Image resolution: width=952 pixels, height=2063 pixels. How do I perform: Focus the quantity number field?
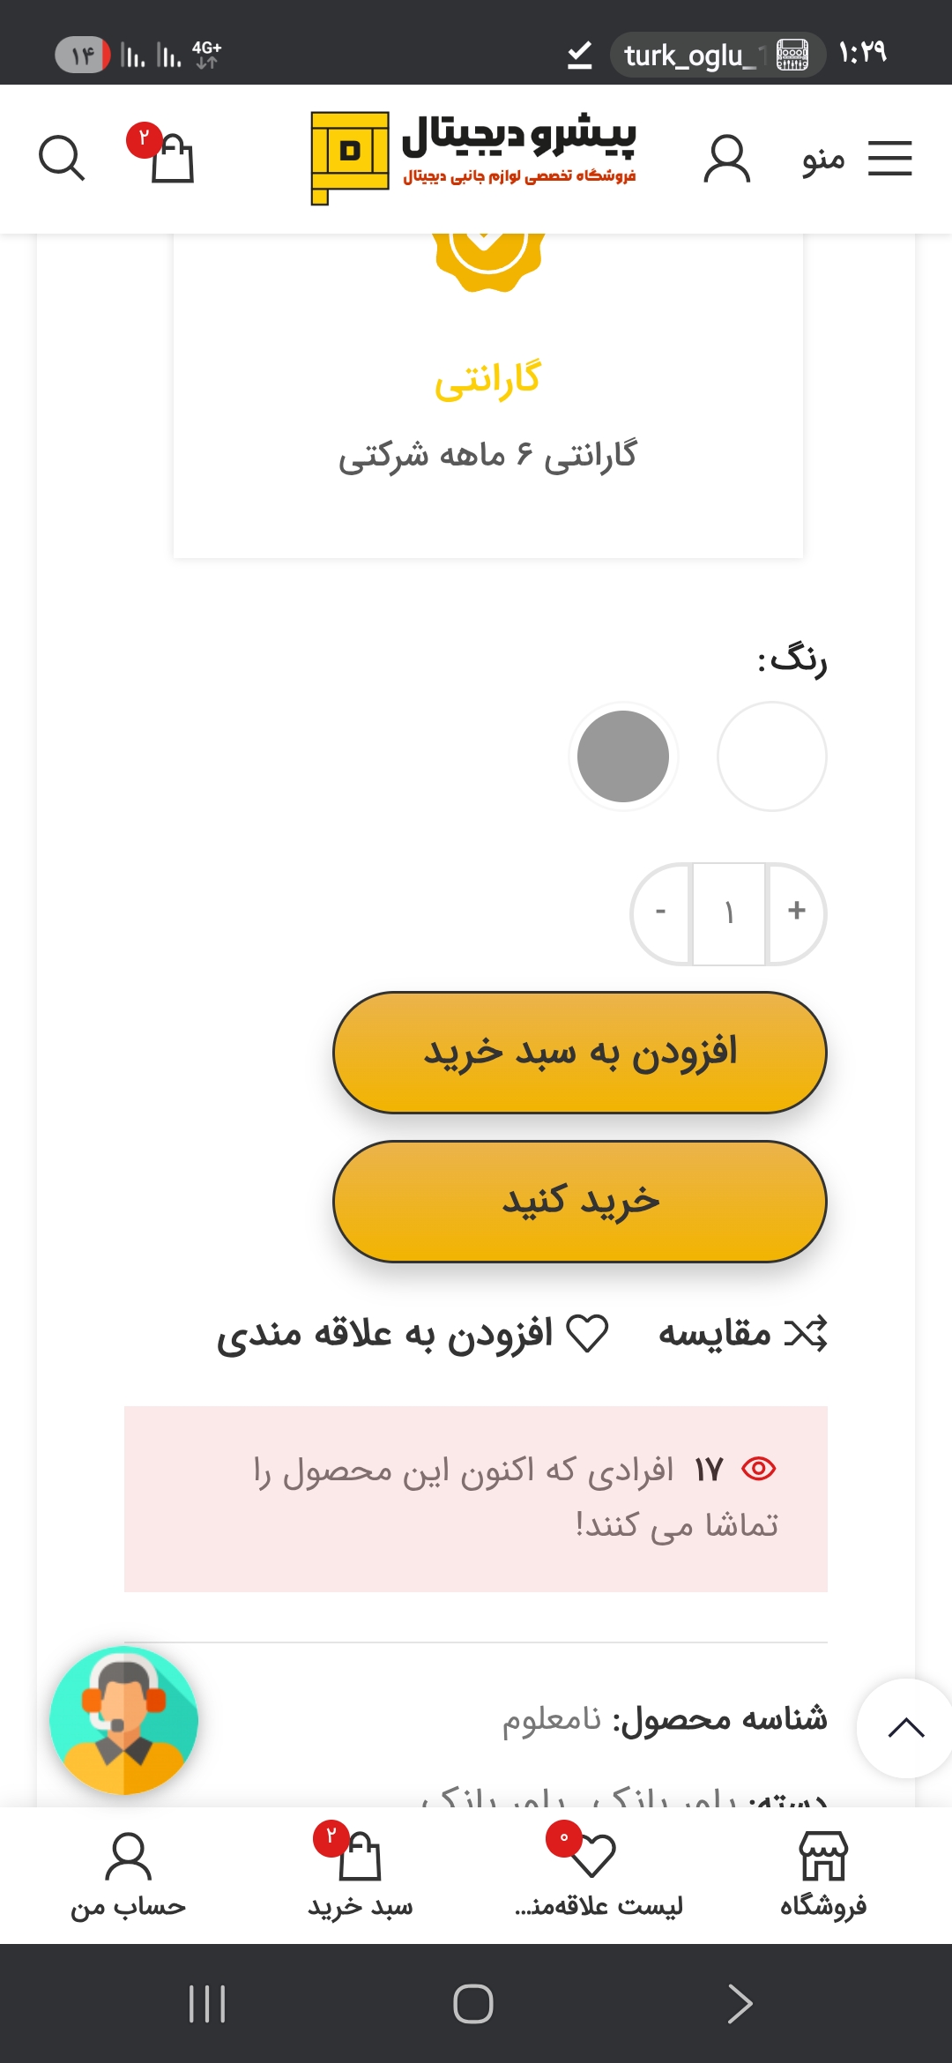coord(729,913)
